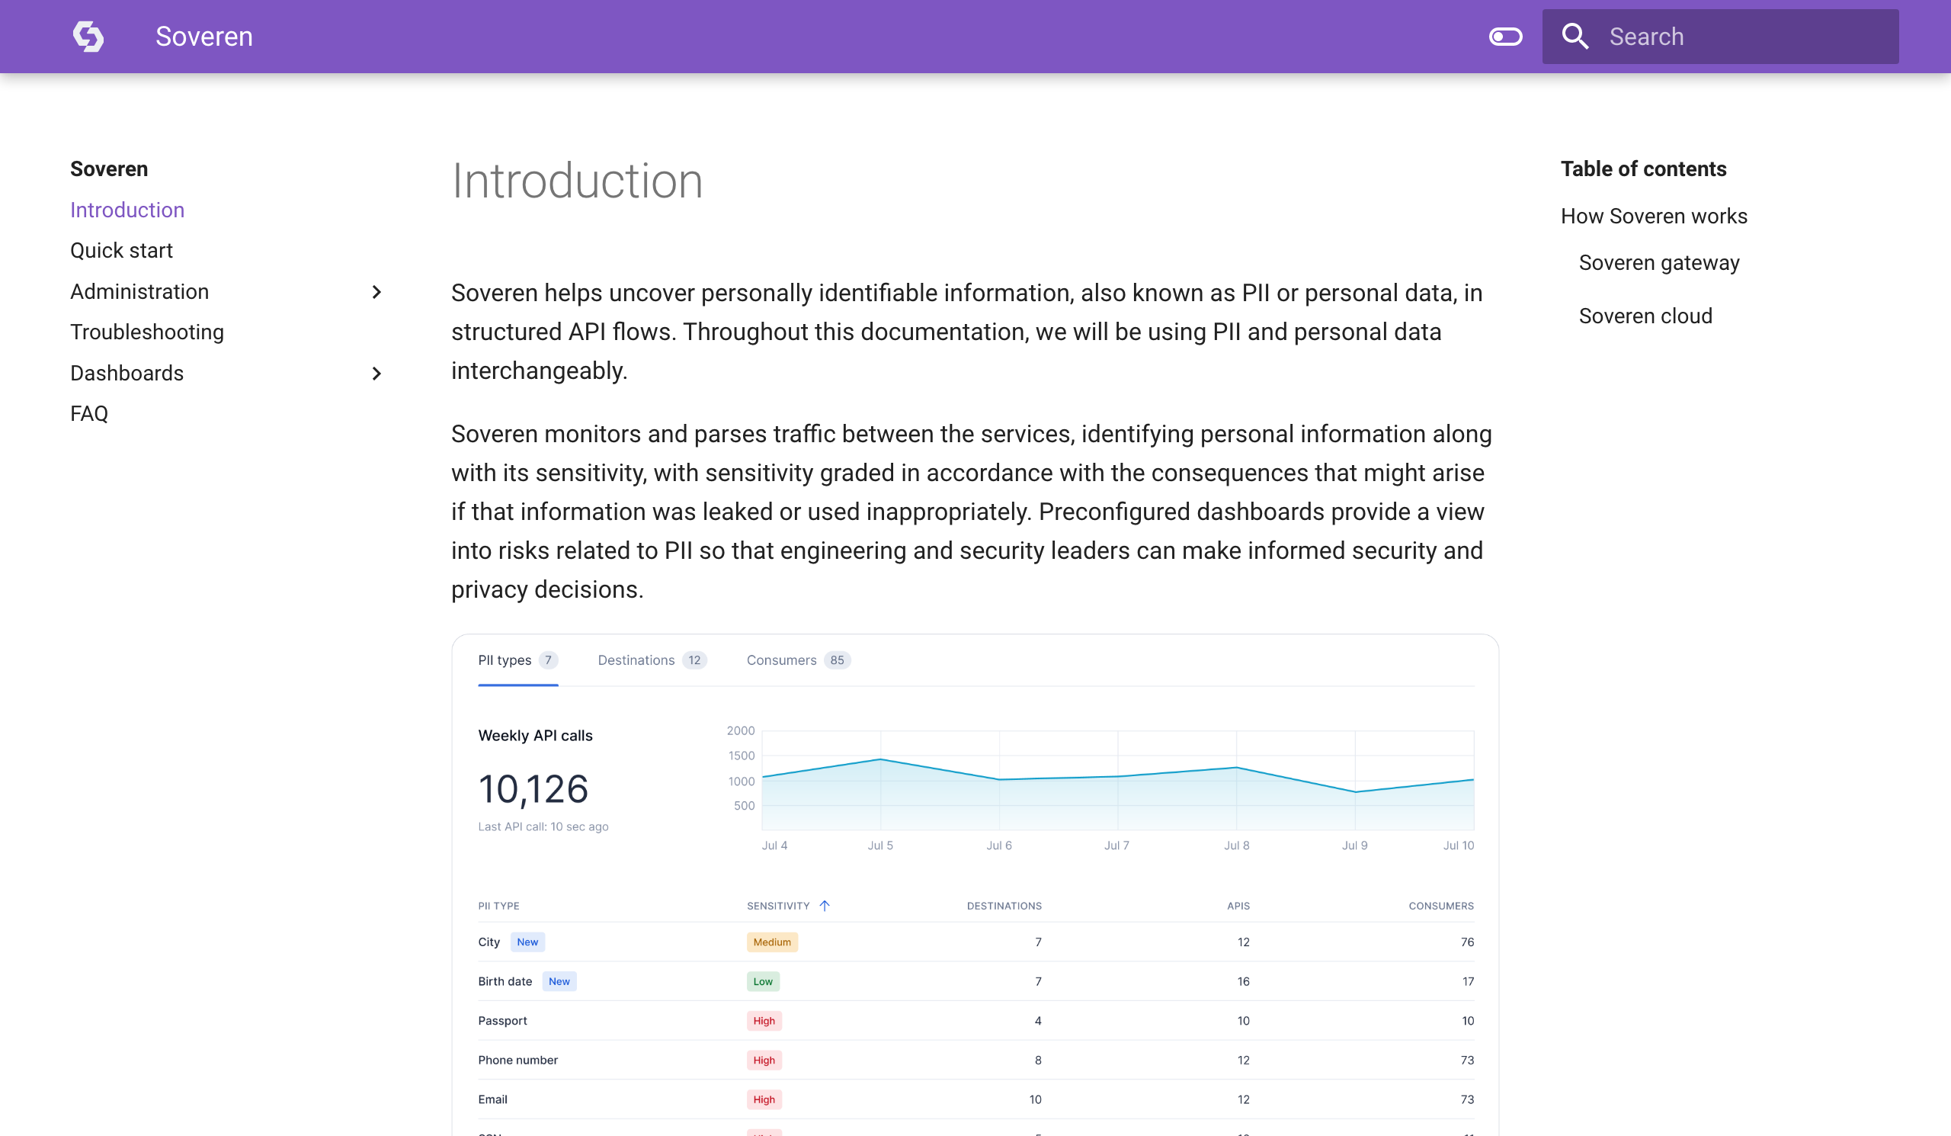
Task: Focus the Search input field
Action: pyautogui.click(x=1719, y=37)
